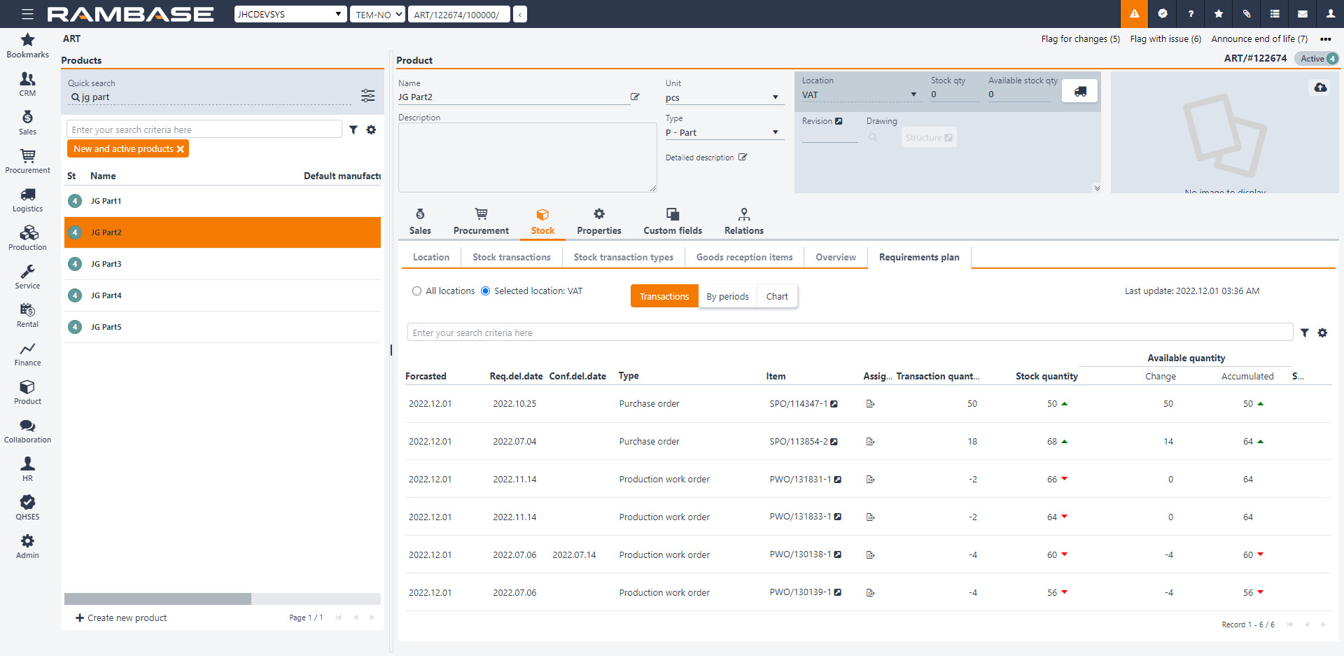This screenshot has width=1344, height=656.
Task: Click the product list horizontal scrollbar
Action: coord(157,599)
